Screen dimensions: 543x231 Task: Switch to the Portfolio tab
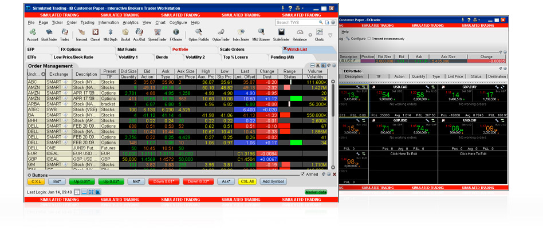point(180,49)
